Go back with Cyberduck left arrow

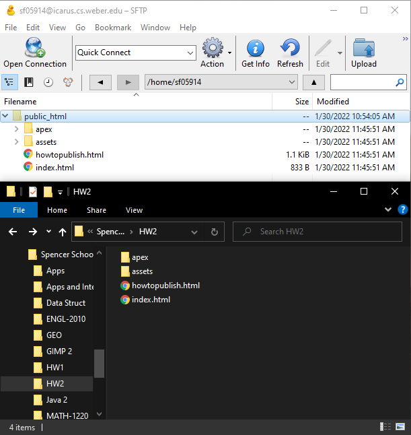click(x=100, y=82)
